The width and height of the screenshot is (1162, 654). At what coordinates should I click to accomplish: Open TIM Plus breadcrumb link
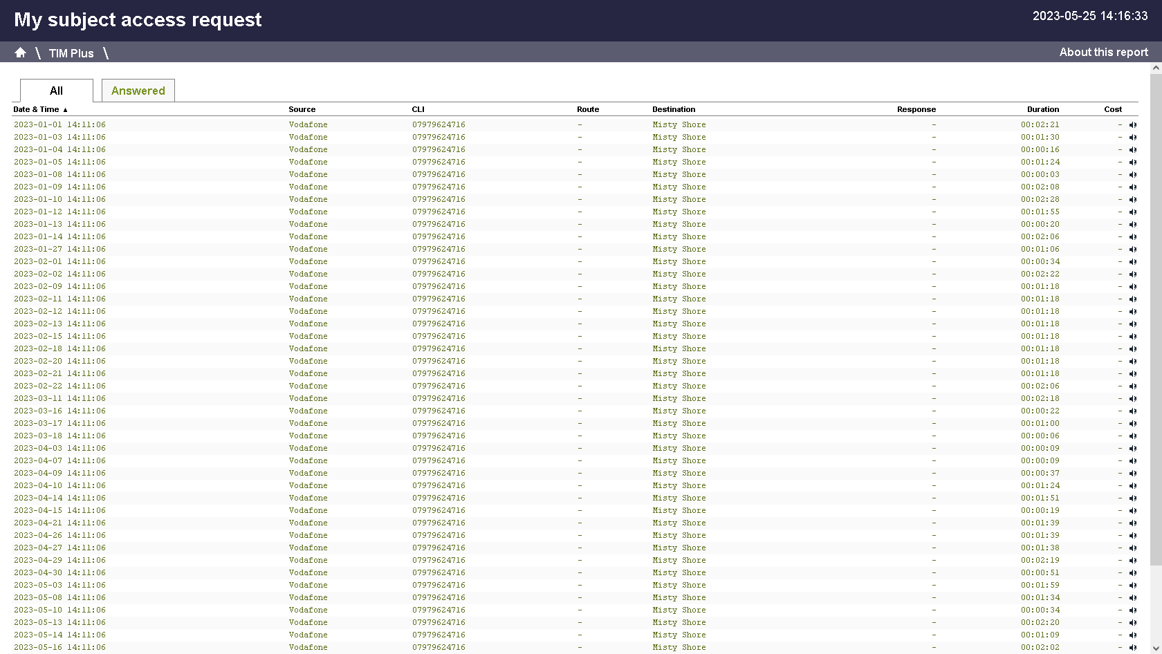[71, 53]
